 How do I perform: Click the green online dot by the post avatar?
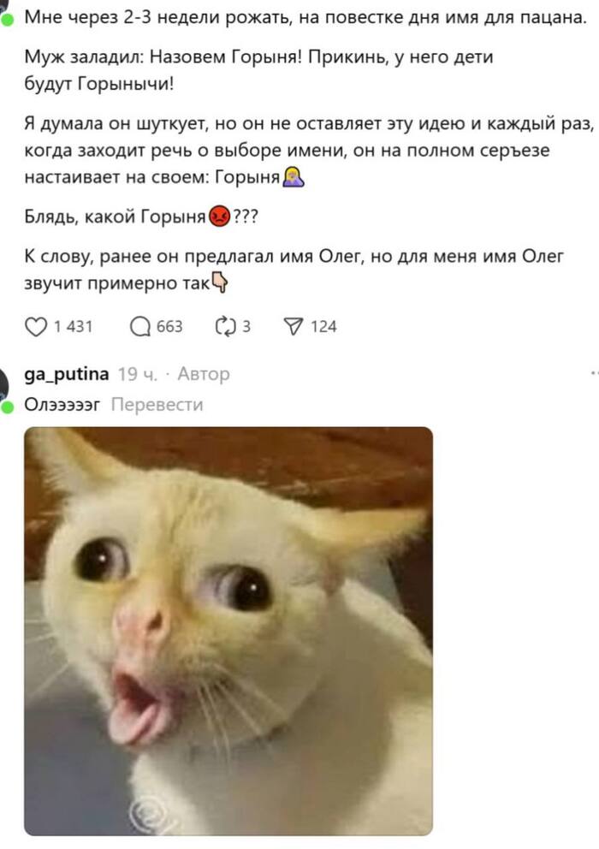pos(7,21)
